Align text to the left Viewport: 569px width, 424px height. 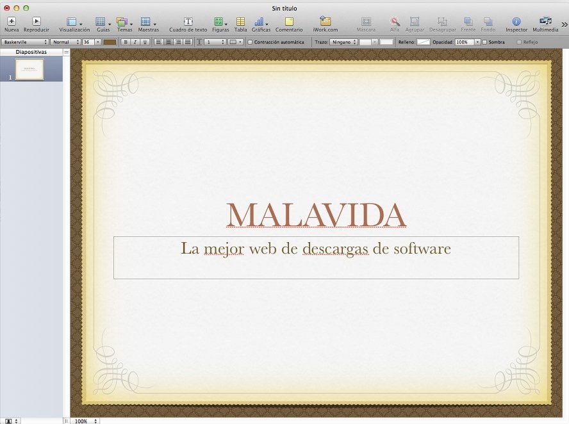pos(158,42)
